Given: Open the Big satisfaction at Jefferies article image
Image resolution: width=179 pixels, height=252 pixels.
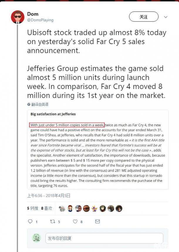Looking at the screenshot, I should pos(98,149).
